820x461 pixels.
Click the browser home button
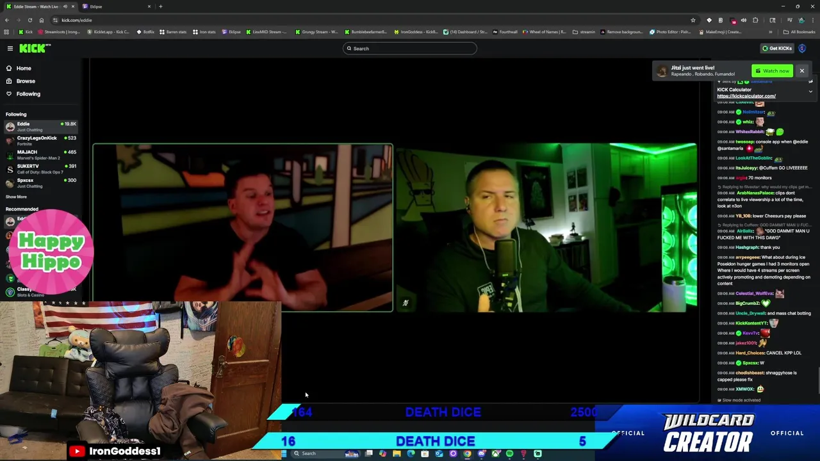pos(42,20)
